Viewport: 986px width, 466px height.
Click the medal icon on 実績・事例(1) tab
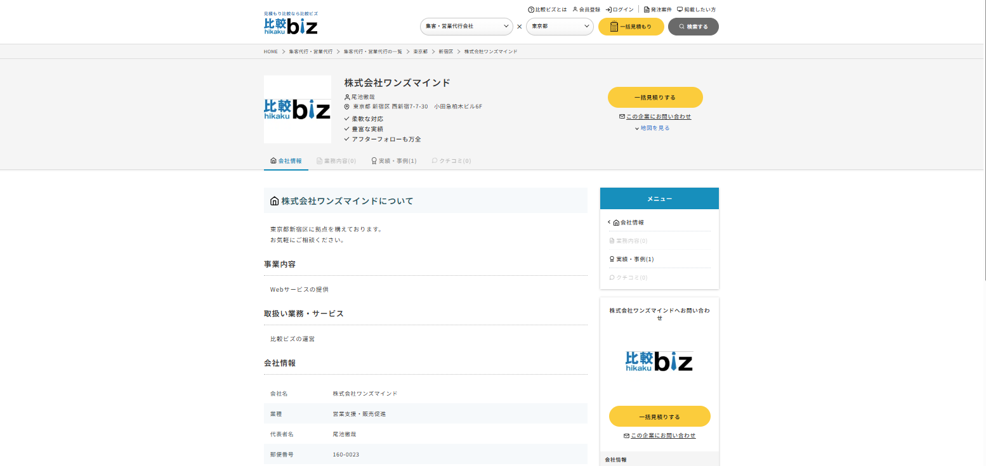374,161
